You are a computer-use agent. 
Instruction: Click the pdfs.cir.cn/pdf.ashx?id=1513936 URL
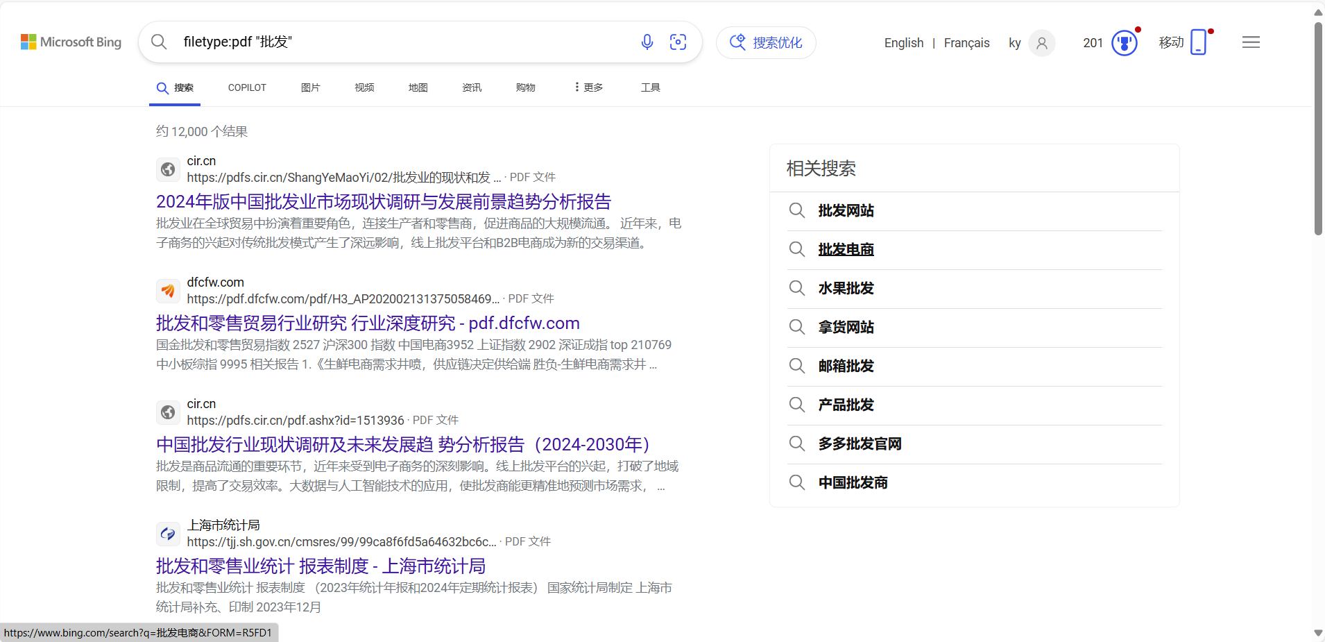coord(296,421)
